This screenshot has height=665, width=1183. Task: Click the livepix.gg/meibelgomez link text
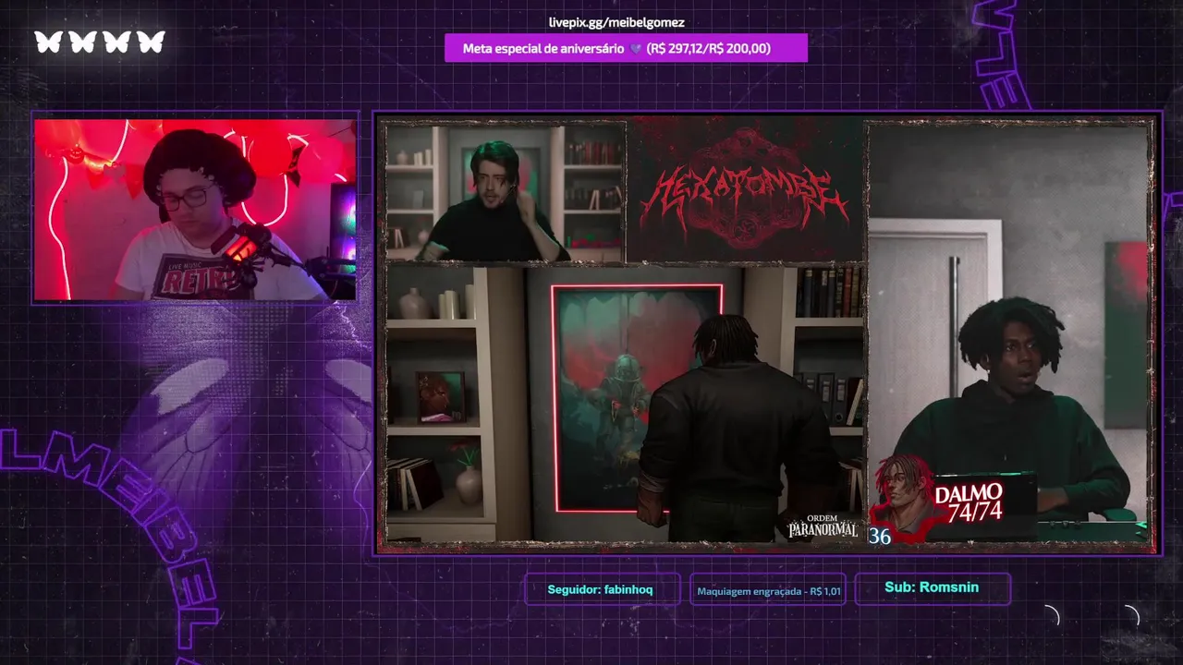click(x=616, y=22)
